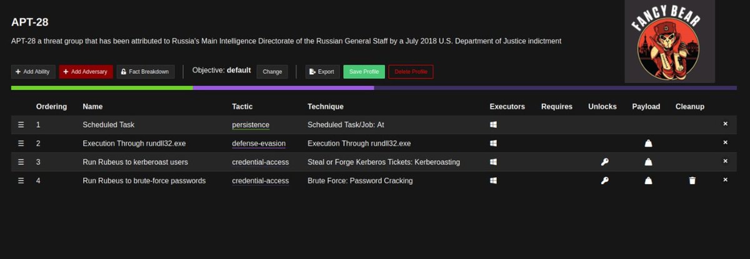Click cleanup trash icon in brute-force passwords row
This screenshot has width=750, height=259.
coord(692,181)
